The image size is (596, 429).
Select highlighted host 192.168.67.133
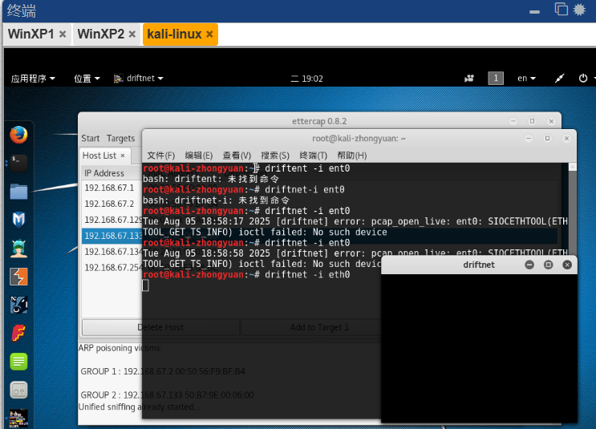pyautogui.click(x=111, y=236)
